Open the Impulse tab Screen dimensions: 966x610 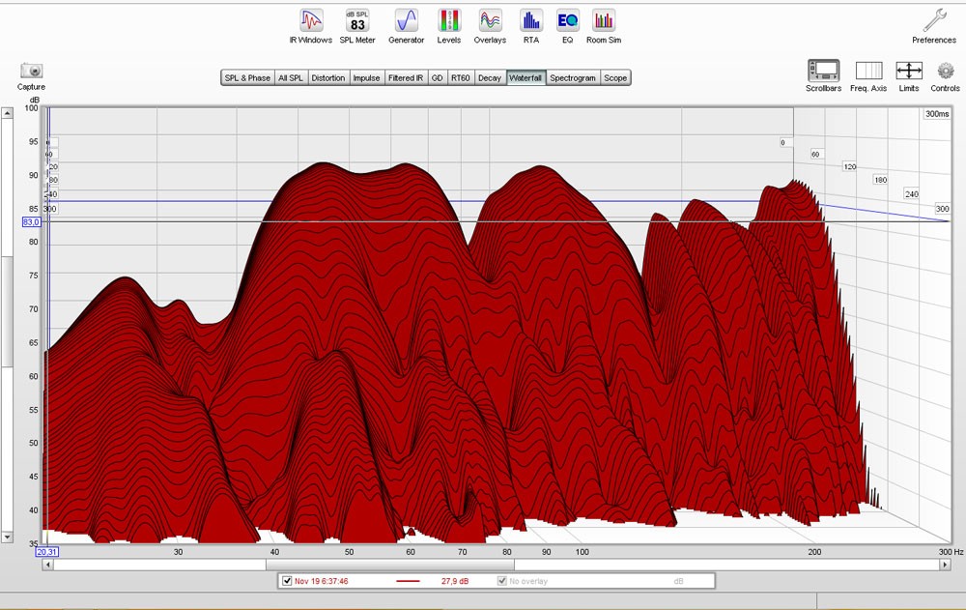(x=366, y=77)
